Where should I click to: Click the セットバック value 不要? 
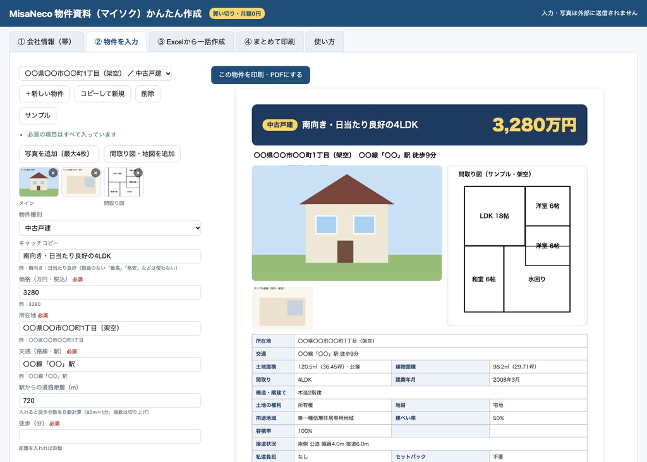[538, 456]
